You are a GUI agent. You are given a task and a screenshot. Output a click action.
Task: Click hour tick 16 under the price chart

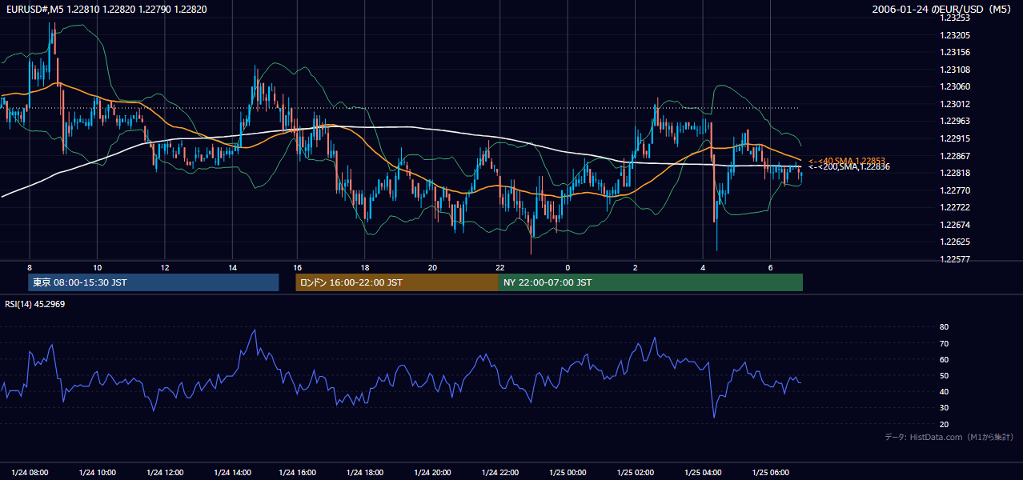pyautogui.click(x=298, y=267)
